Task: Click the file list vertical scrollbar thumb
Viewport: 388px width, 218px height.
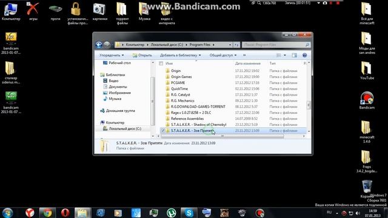Action: point(309,105)
